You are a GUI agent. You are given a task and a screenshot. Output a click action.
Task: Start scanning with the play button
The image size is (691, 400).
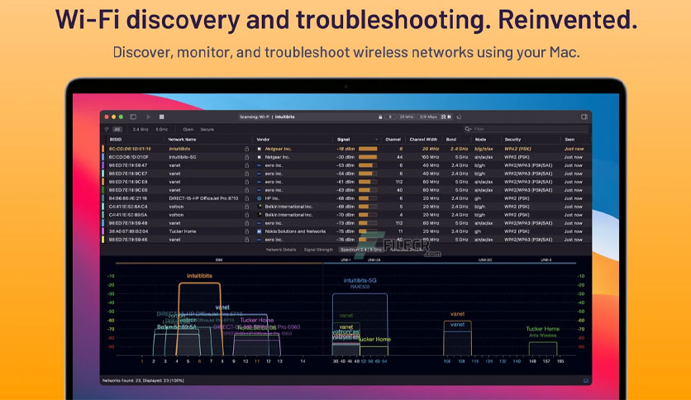[149, 117]
